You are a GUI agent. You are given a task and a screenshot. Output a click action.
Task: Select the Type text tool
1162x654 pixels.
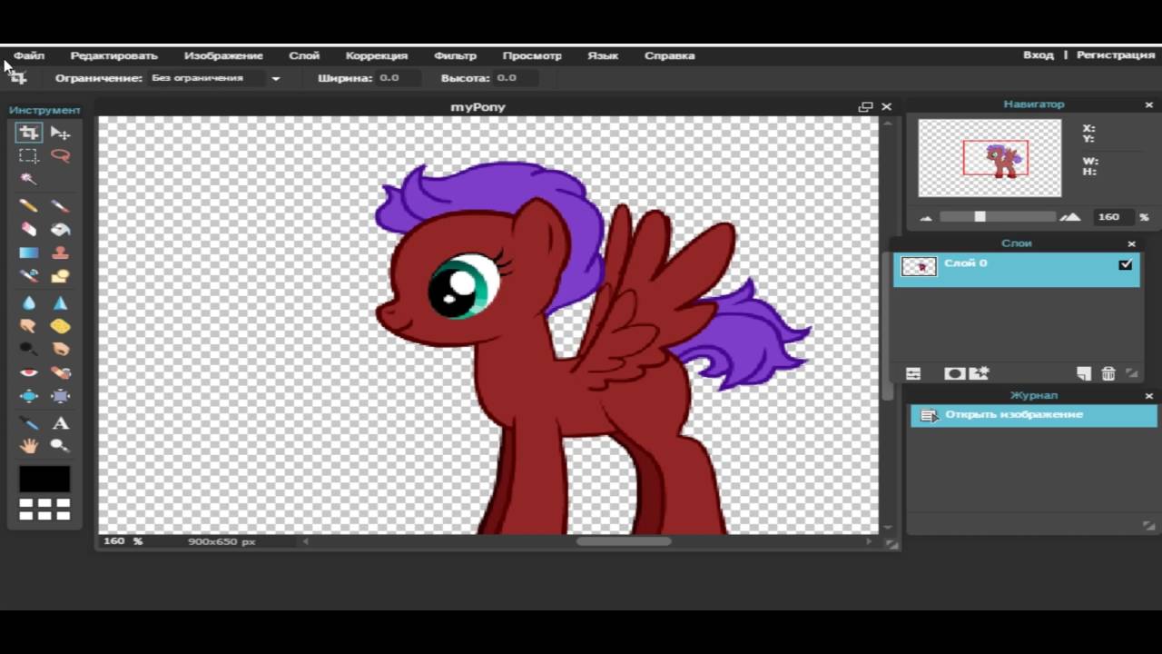tap(60, 423)
